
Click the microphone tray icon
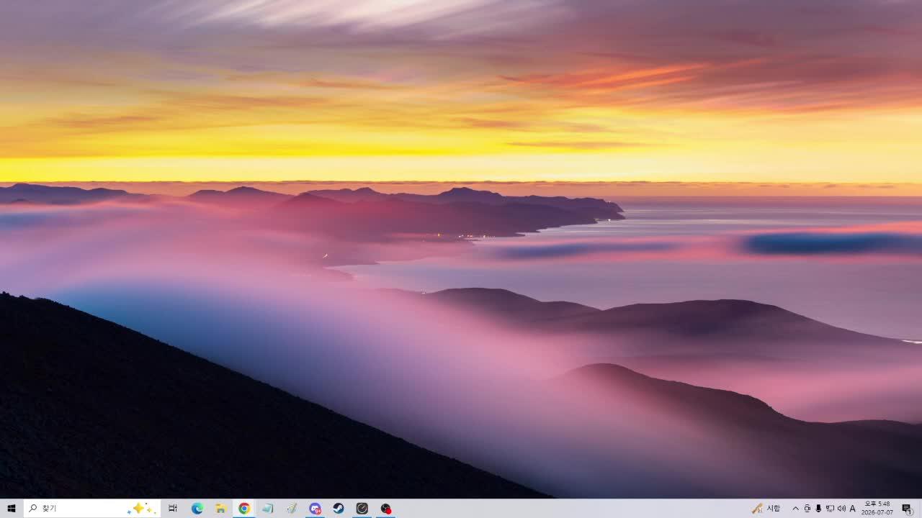click(x=818, y=508)
